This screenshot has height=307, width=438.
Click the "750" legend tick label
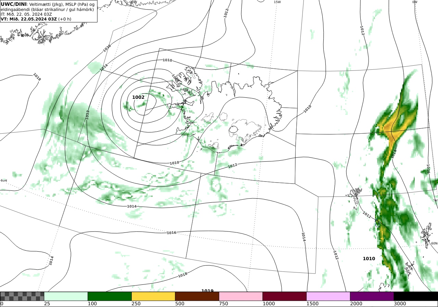224,304
